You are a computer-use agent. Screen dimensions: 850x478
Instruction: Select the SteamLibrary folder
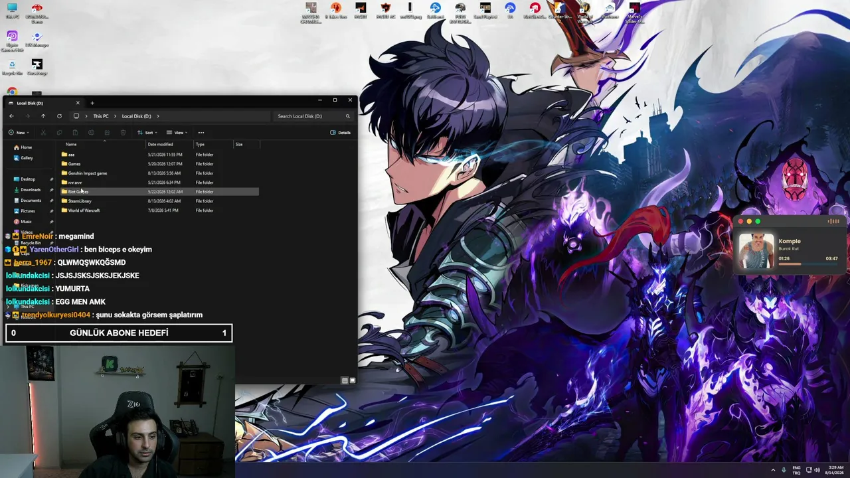pos(159,201)
